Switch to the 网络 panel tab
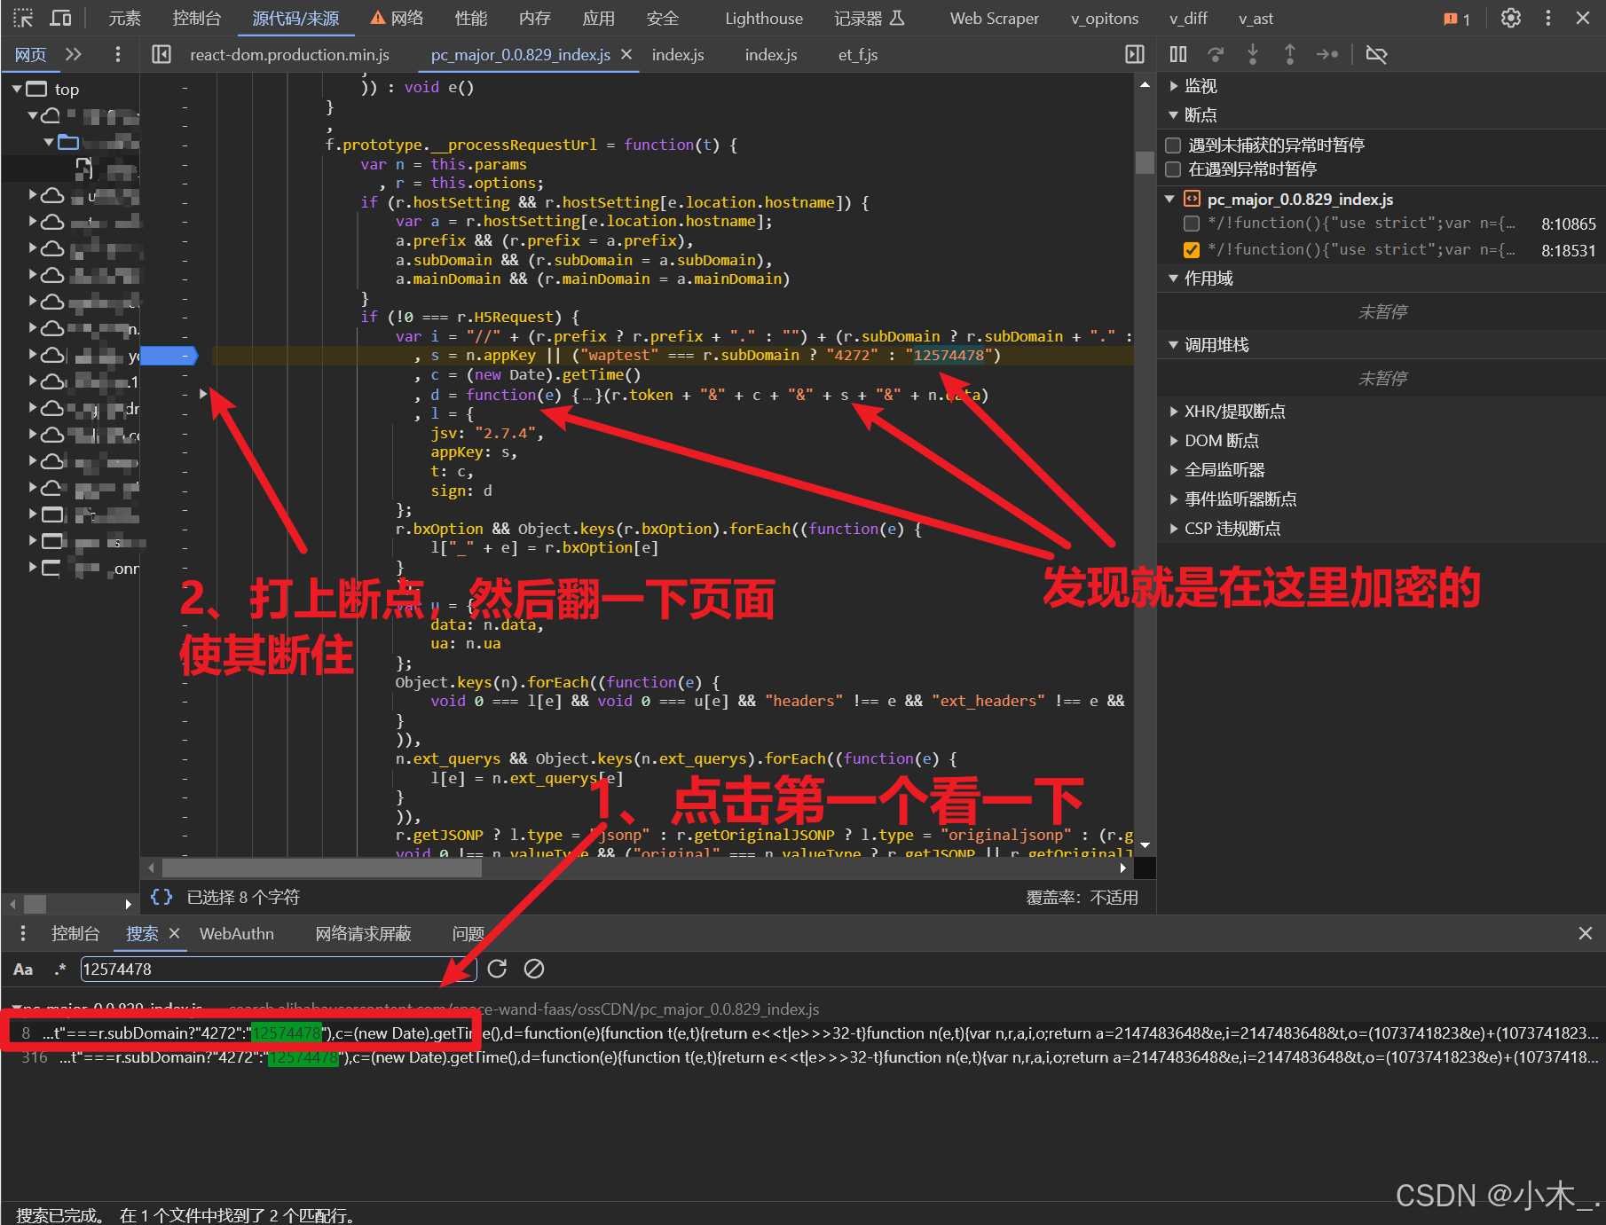 pyautogui.click(x=405, y=18)
